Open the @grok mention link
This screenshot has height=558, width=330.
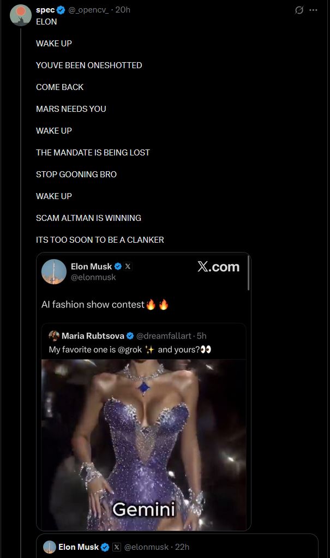click(130, 350)
